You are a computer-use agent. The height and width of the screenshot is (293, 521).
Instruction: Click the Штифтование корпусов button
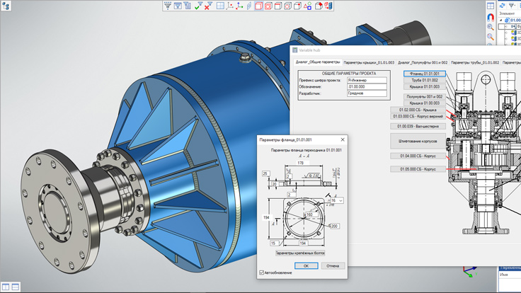(x=418, y=141)
